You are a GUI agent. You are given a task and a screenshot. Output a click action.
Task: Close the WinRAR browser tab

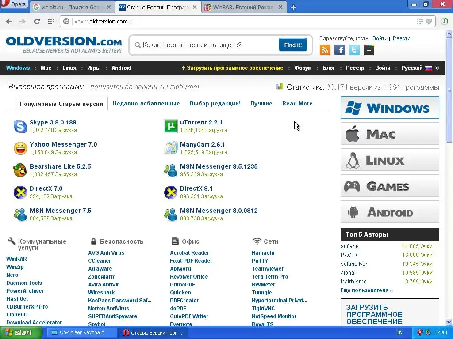(x=280, y=7)
